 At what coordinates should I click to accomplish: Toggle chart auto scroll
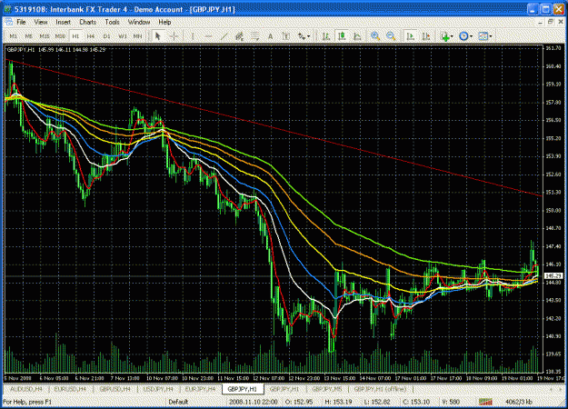[411, 36]
